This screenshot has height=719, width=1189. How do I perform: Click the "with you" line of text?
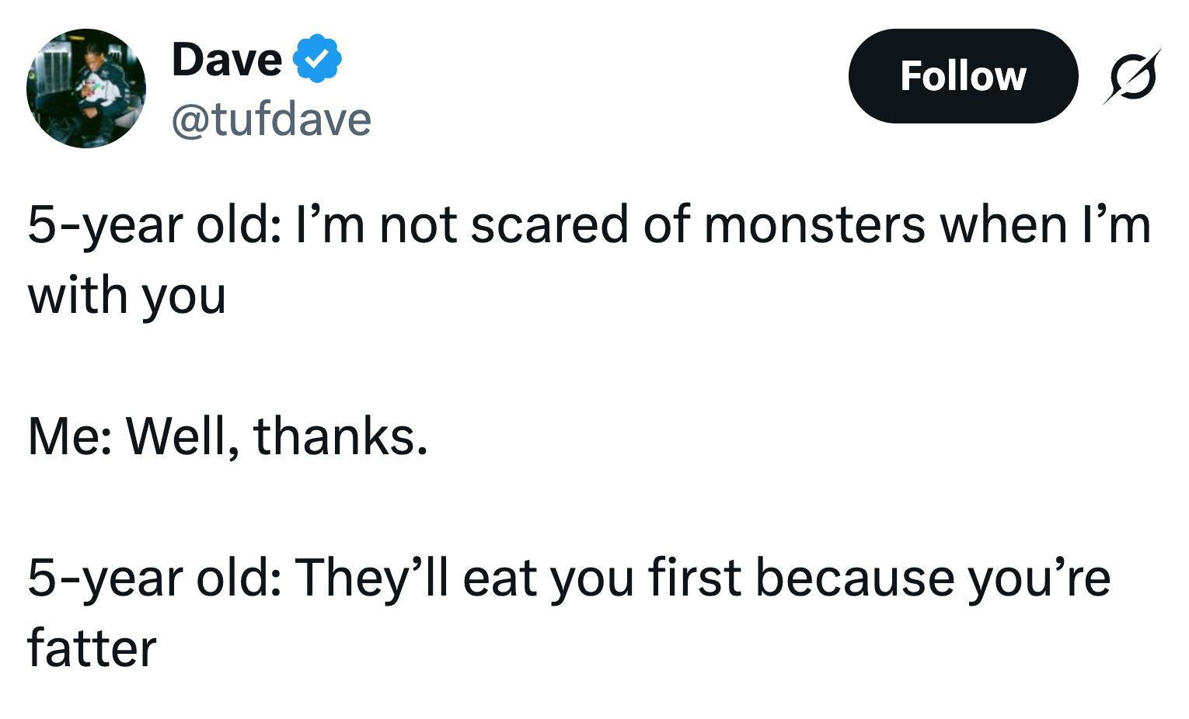coord(127,296)
